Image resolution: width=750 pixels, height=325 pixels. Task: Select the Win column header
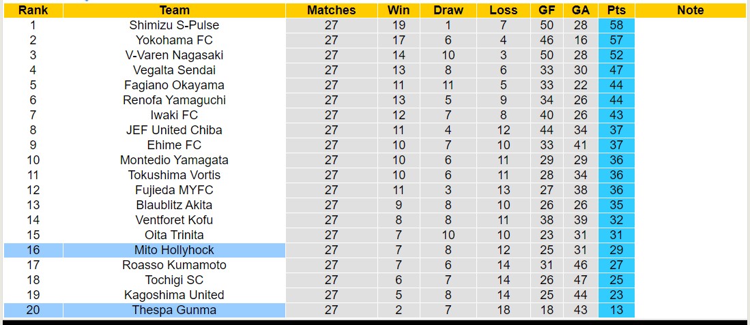(x=399, y=10)
